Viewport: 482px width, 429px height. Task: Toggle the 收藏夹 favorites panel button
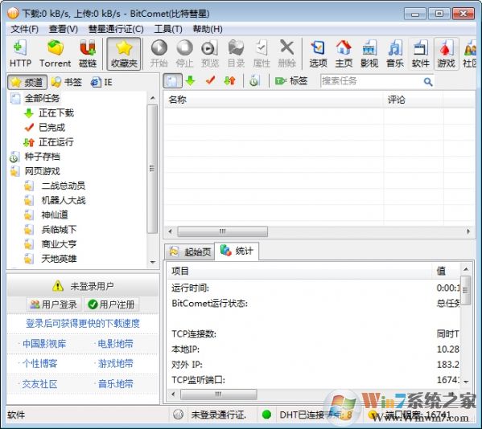point(124,54)
